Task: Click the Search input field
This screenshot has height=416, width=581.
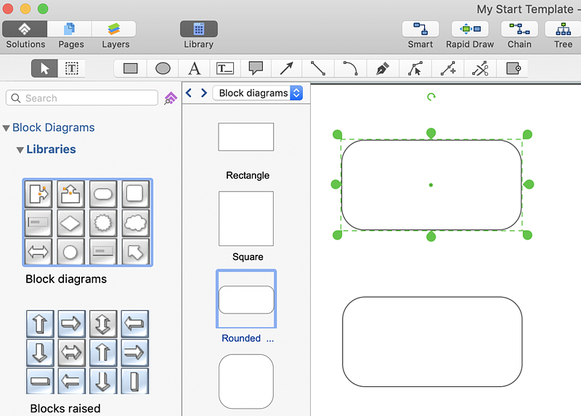Action: click(82, 98)
